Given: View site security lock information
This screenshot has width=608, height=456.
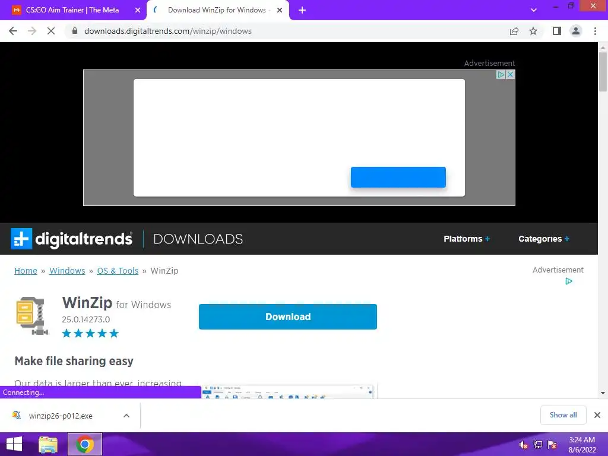Looking at the screenshot, I should tap(75, 31).
